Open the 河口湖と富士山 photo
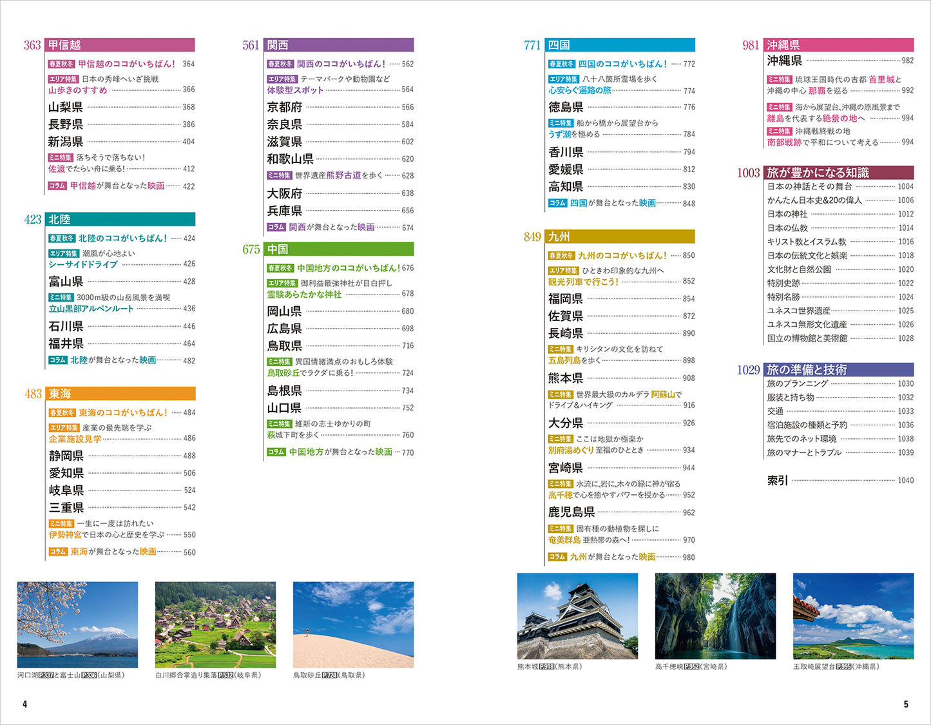Image resolution: width=931 pixels, height=725 pixels. click(77, 624)
